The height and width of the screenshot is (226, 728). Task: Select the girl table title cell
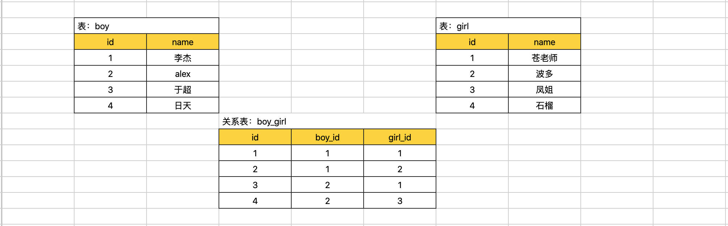click(x=508, y=26)
